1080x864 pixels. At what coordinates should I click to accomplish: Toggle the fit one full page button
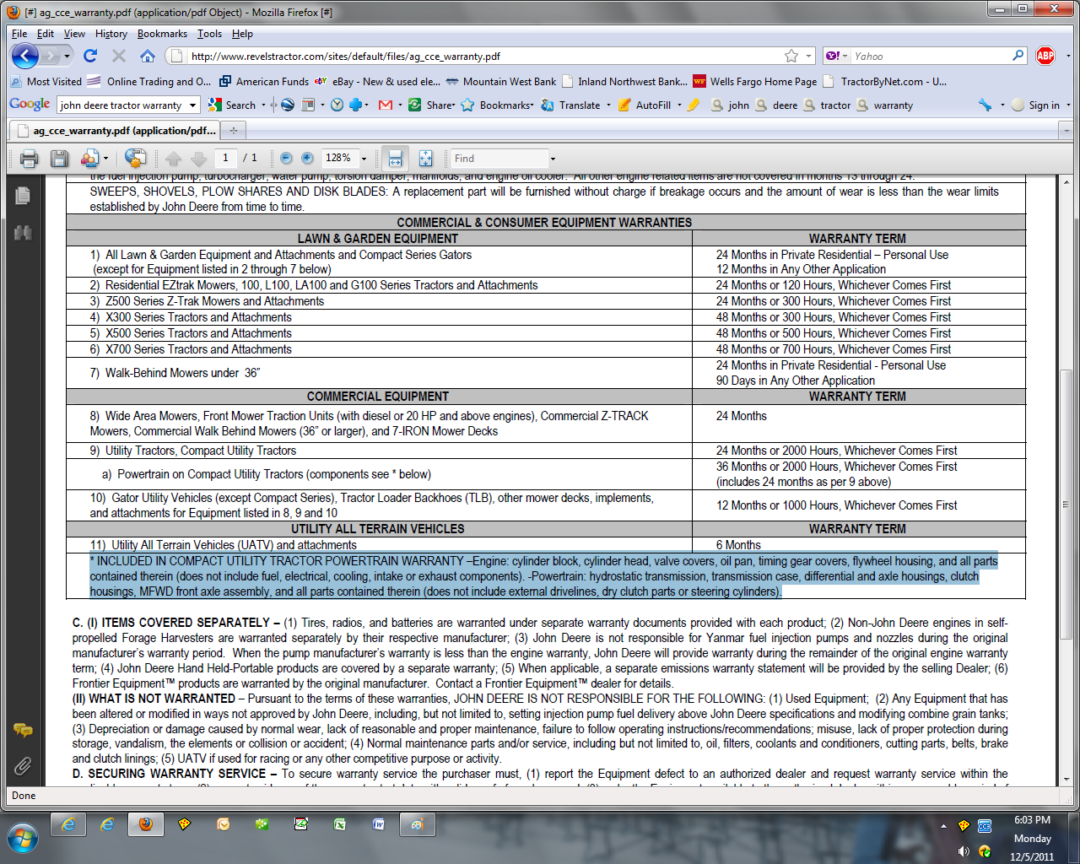[x=425, y=159]
